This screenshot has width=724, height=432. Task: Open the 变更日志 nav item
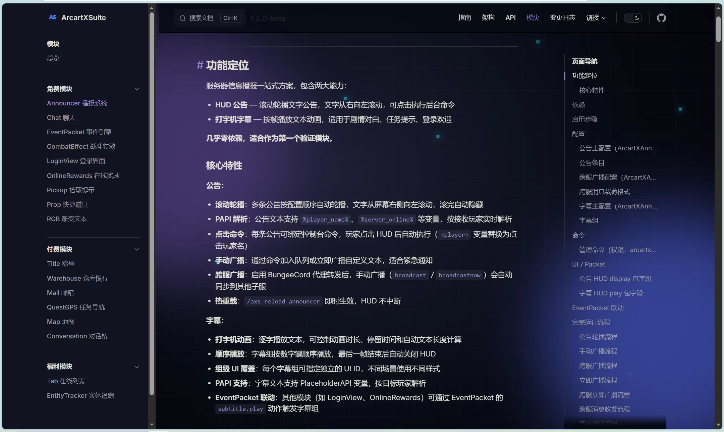(x=562, y=18)
